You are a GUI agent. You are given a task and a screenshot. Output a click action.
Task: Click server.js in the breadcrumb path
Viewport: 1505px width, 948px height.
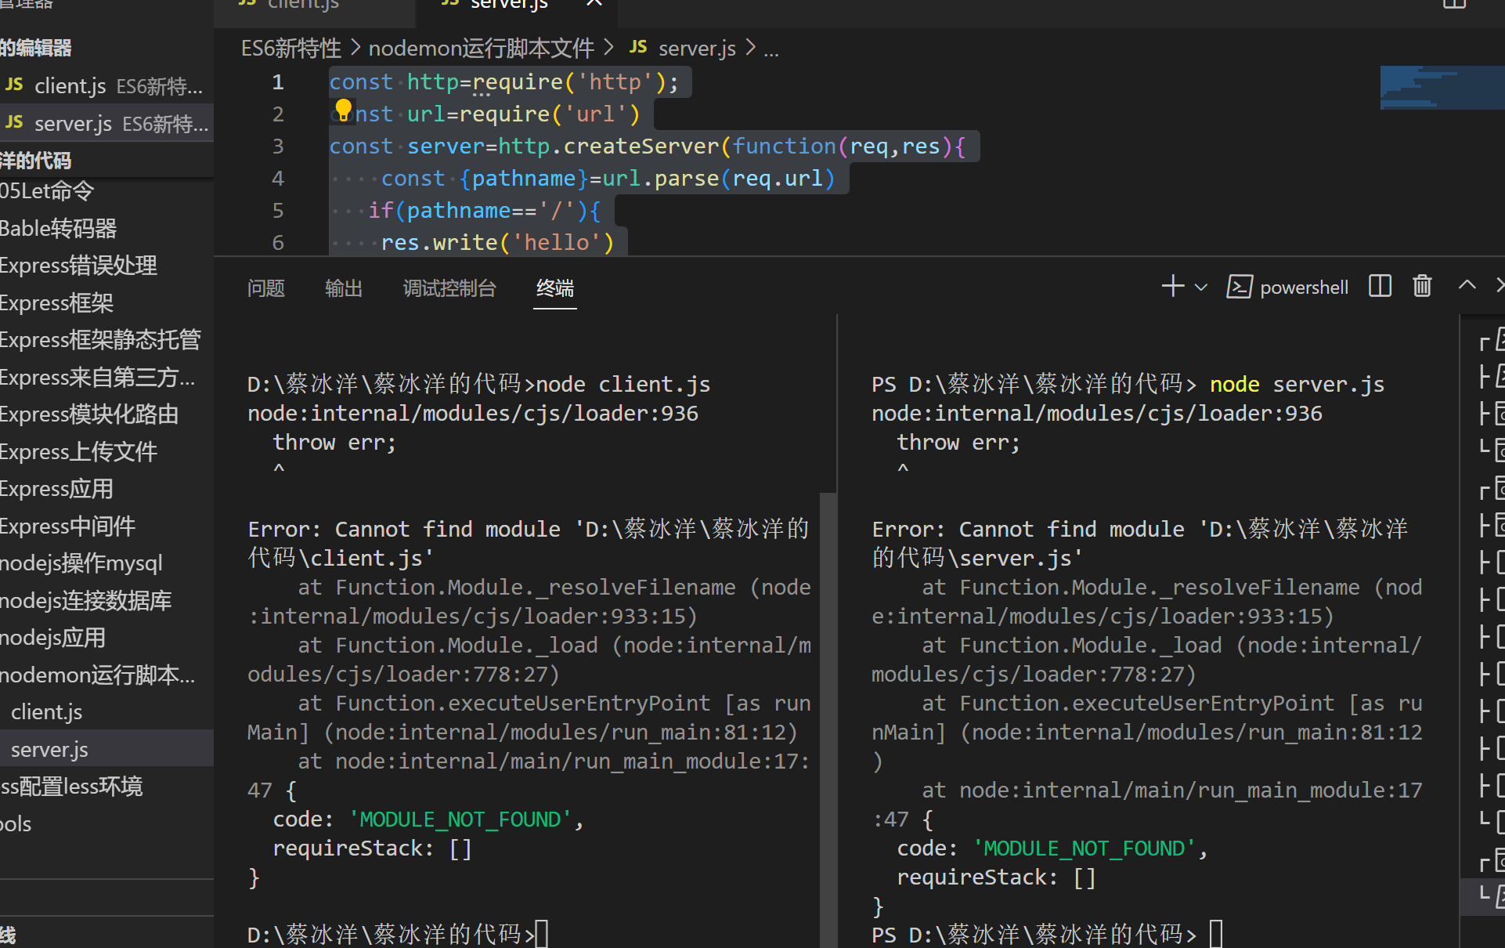click(x=697, y=49)
